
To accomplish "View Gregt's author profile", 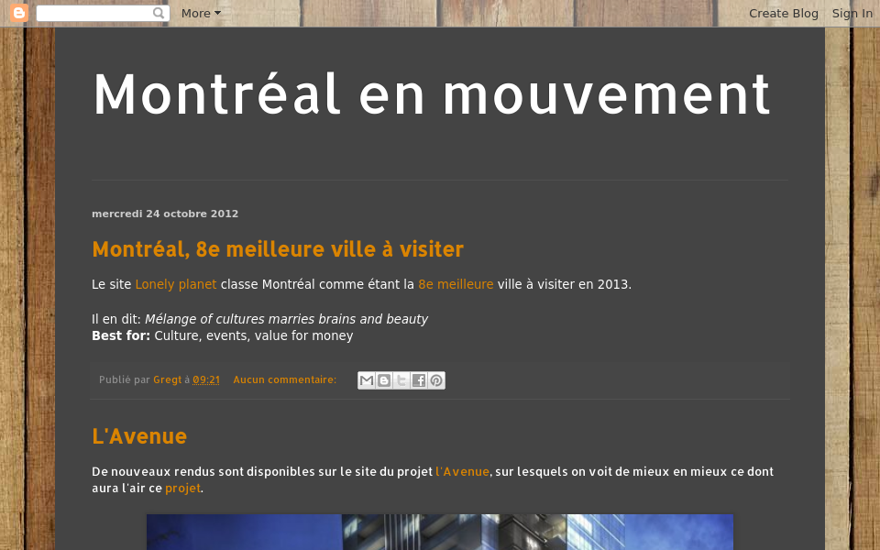I will click(167, 379).
